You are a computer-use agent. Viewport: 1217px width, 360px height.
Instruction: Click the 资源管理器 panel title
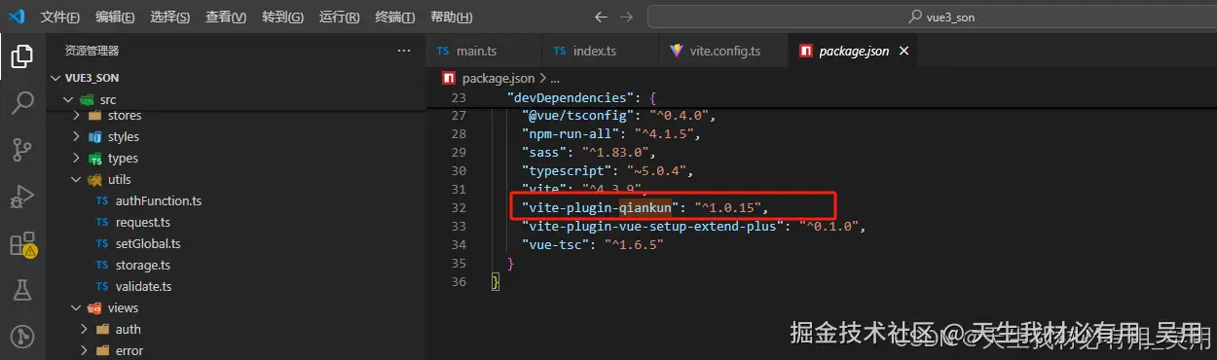pos(92,51)
